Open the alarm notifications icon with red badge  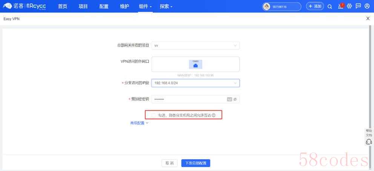(340, 6)
